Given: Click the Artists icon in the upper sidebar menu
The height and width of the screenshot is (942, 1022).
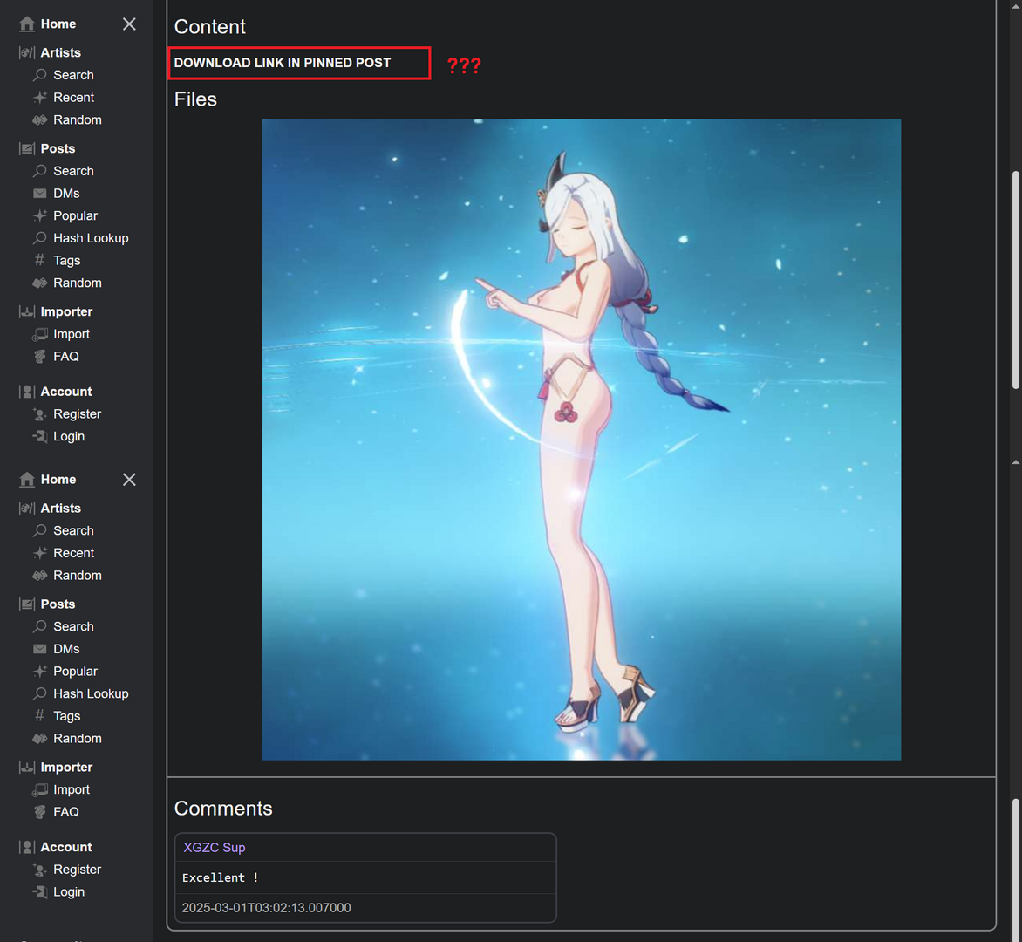Looking at the screenshot, I should click(27, 53).
